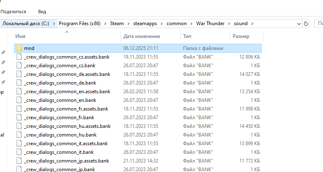Select the _crew_dialogs_common_en.bank file name
This screenshot has height=172, width=323.
coord(60,100)
